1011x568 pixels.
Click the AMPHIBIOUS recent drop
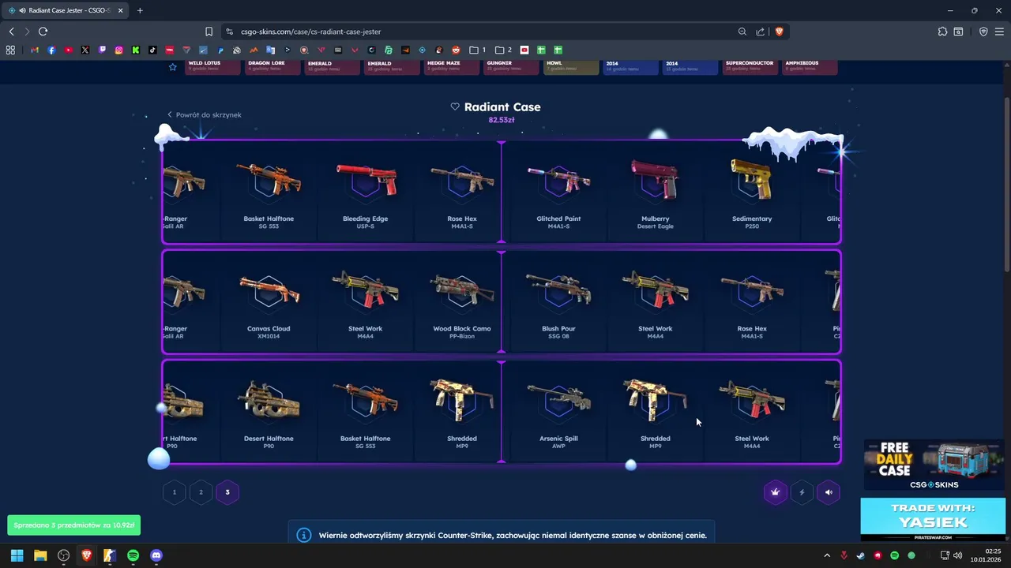pyautogui.click(x=810, y=66)
